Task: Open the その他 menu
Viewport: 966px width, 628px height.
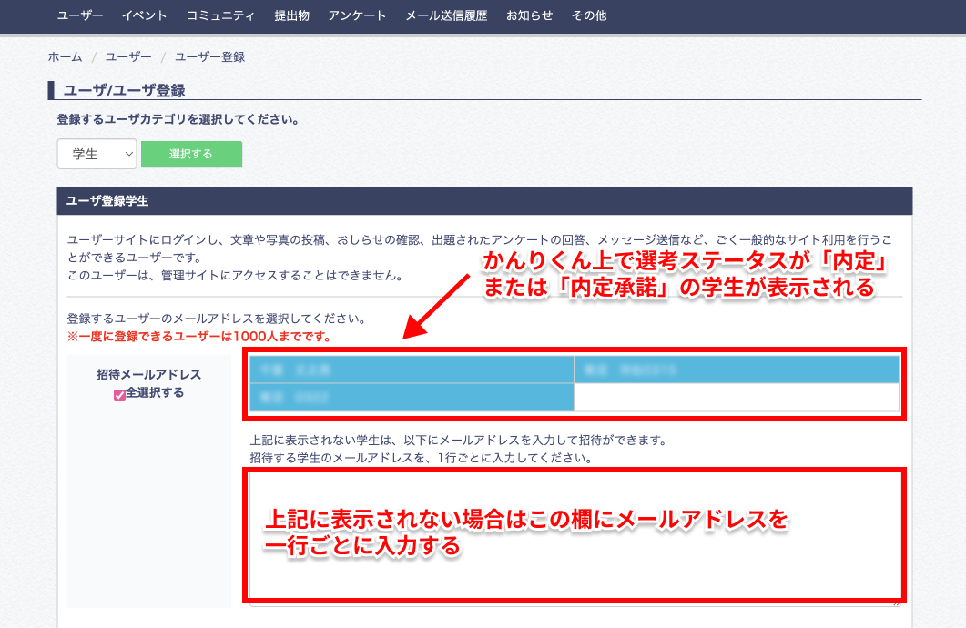Action: [588, 15]
